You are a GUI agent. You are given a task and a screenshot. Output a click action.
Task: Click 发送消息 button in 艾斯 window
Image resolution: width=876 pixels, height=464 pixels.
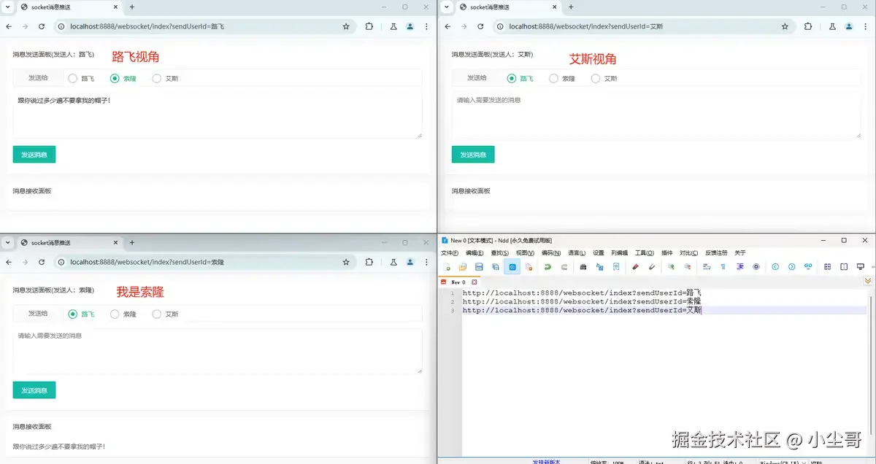[x=473, y=155]
